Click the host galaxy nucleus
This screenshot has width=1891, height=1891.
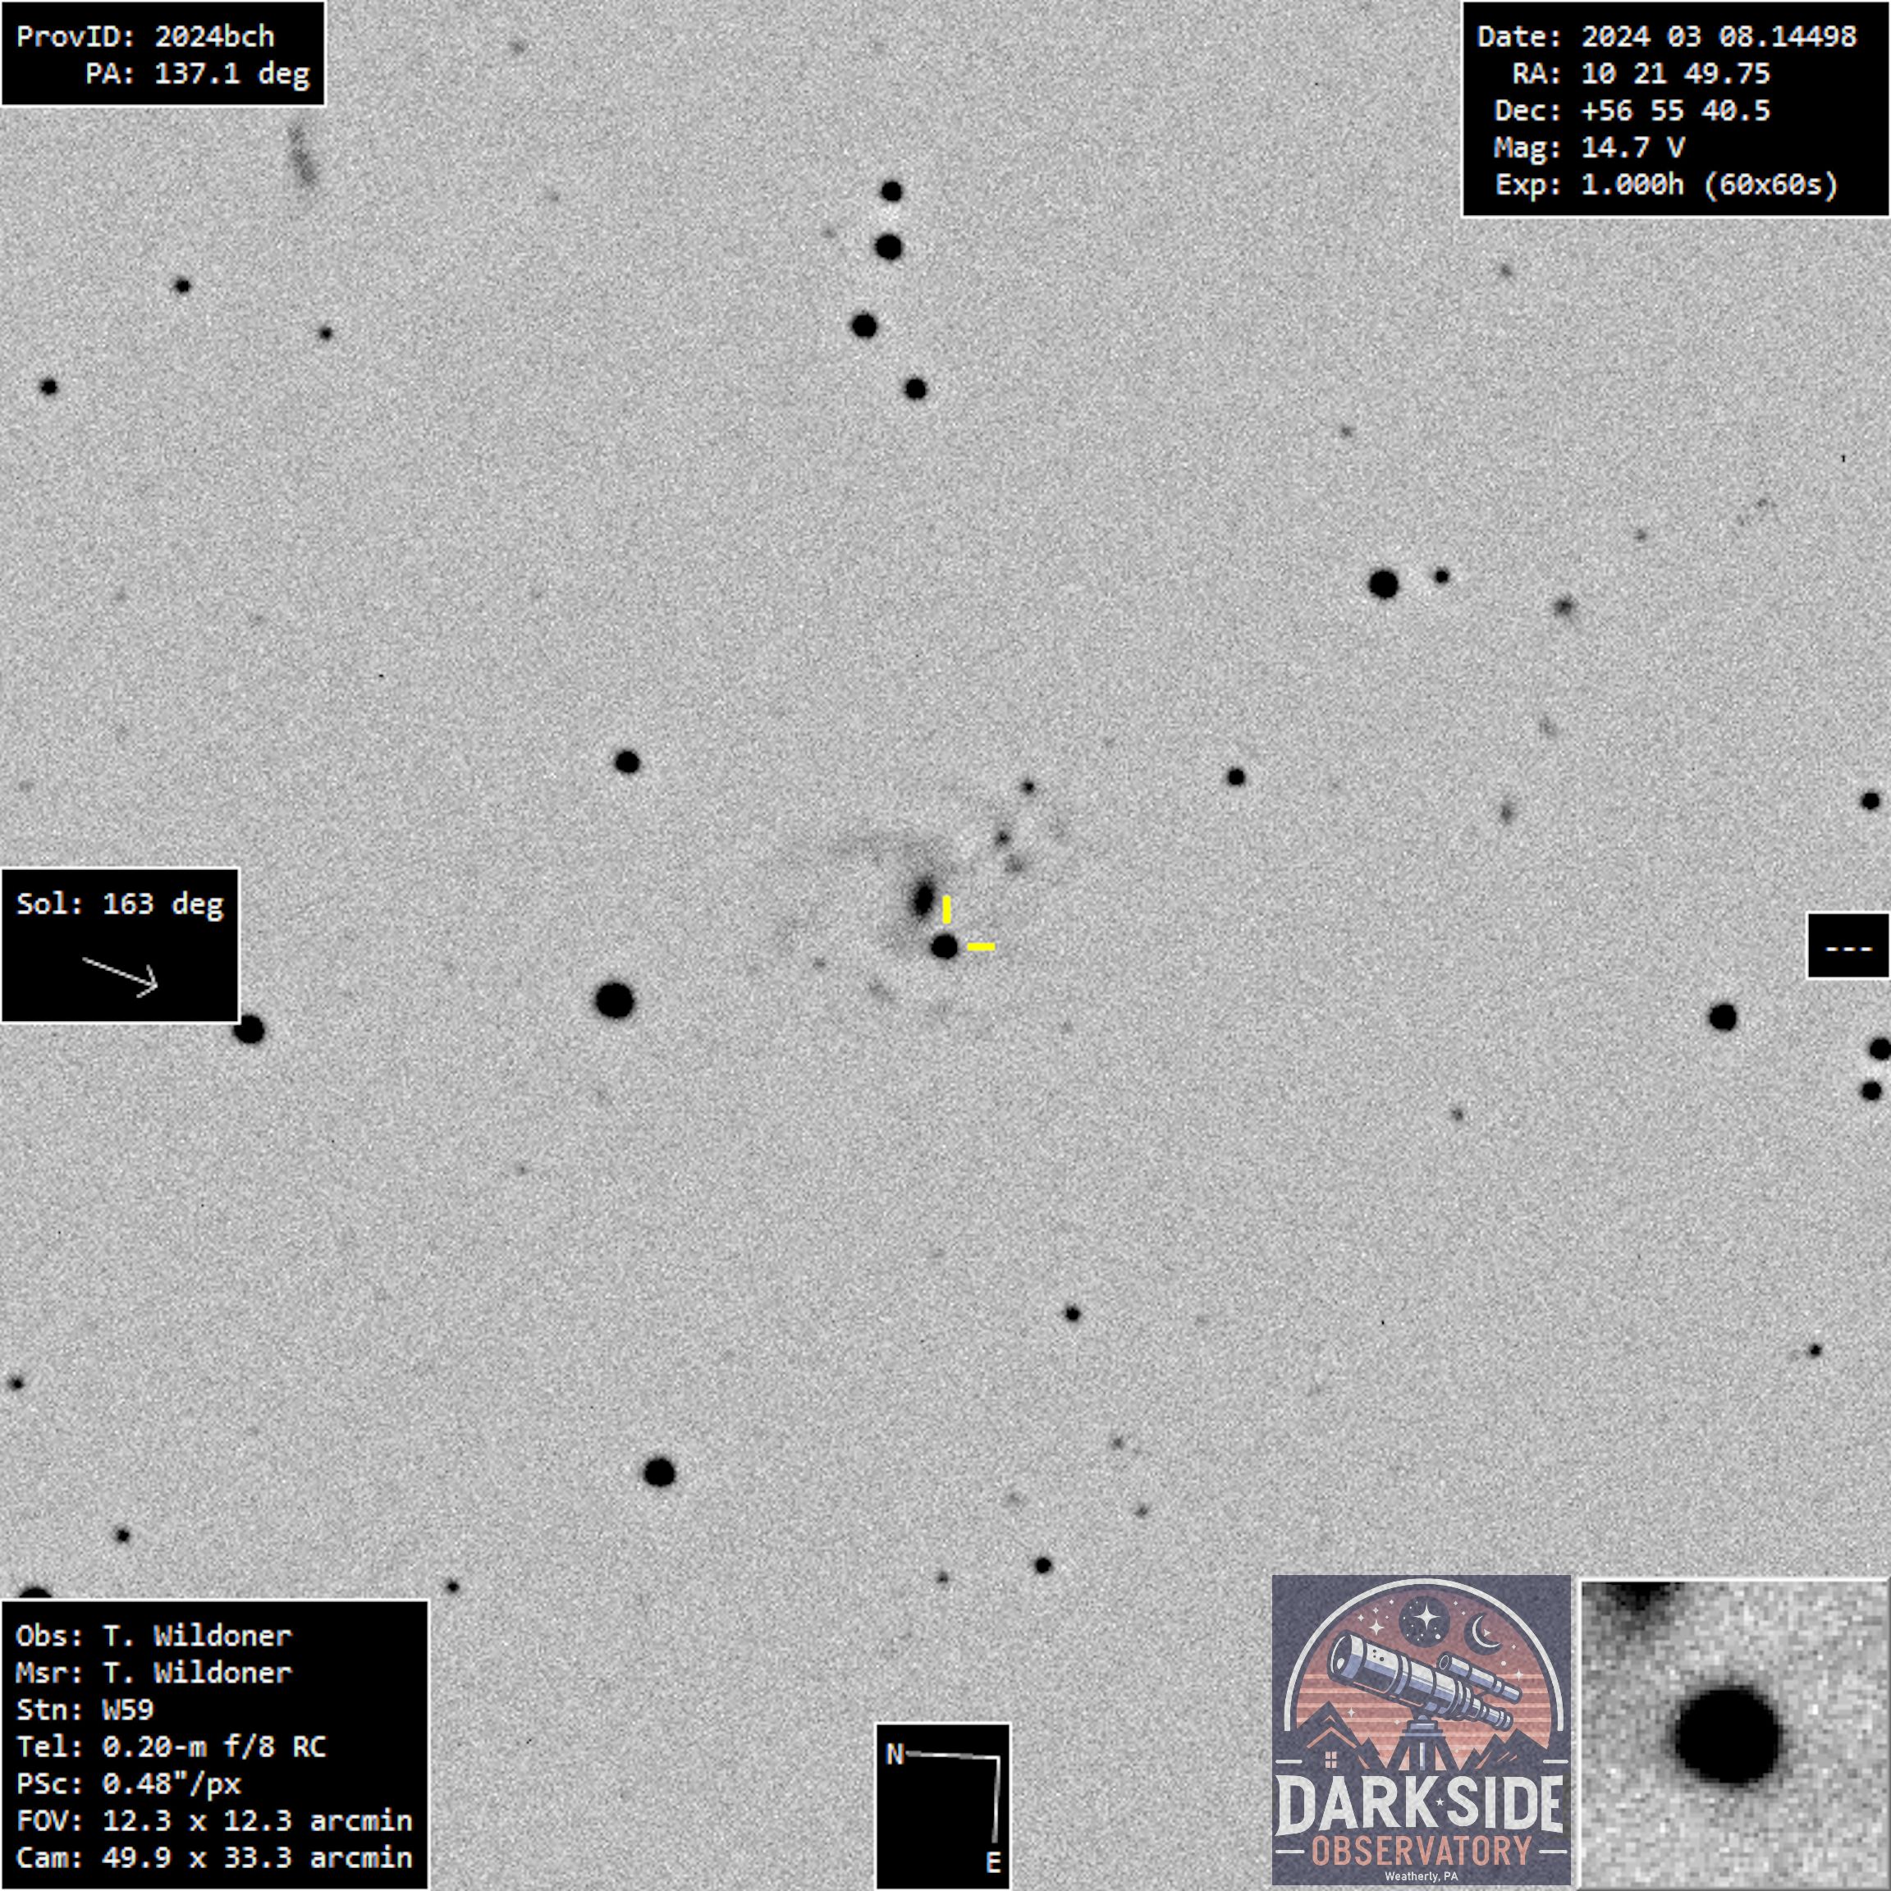923,899
